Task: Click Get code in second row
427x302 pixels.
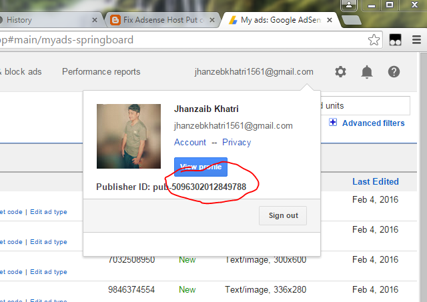Action: tap(11, 241)
